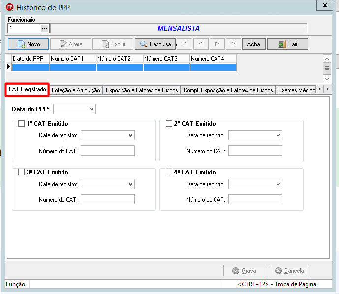Click the Novo button

[x=28, y=44]
